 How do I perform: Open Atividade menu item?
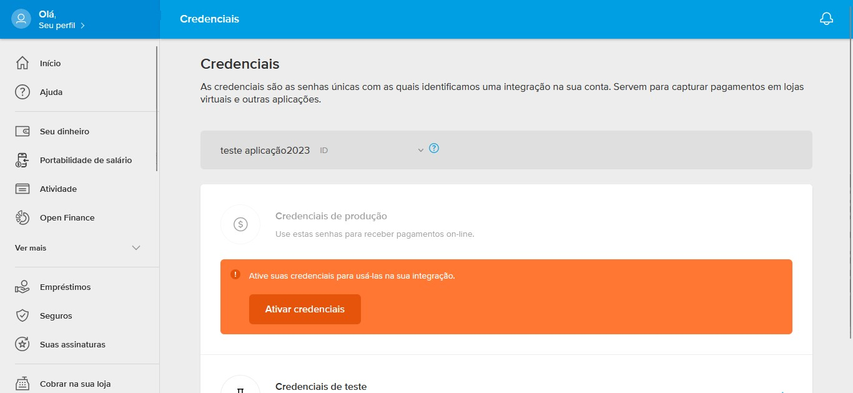[x=58, y=189]
